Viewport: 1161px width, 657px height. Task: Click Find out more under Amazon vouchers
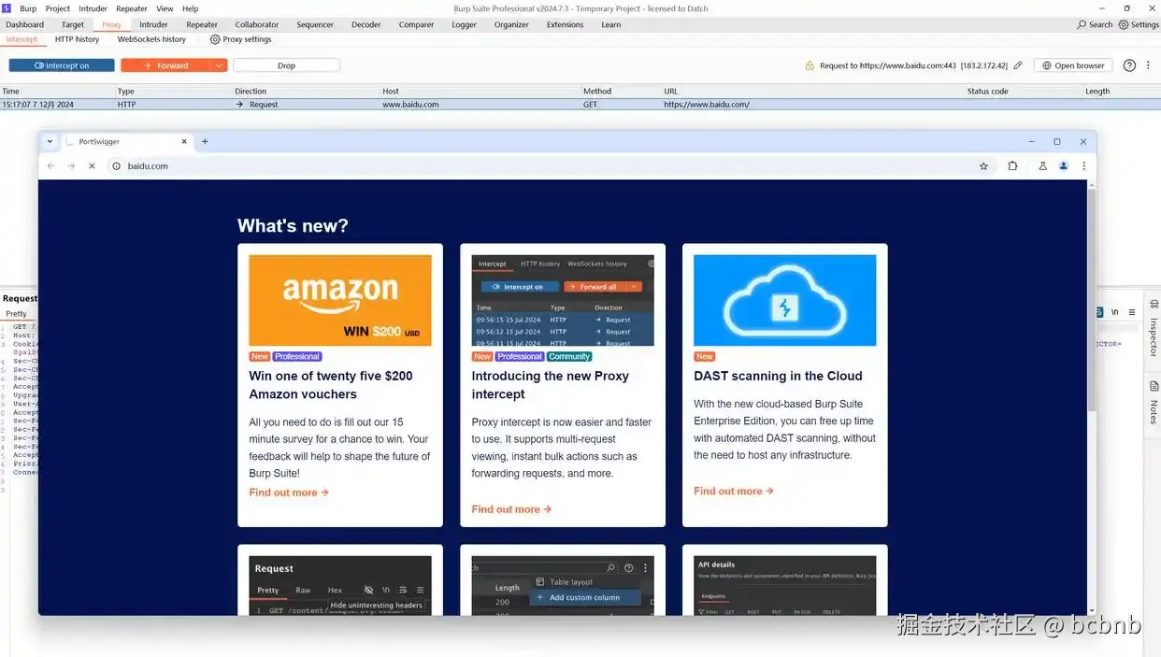pyautogui.click(x=289, y=493)
